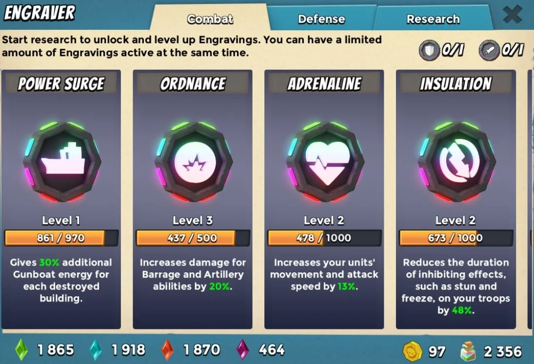Tap the green crystal resource icon
Image resolution: width=534 pixels, height=364 pixels.
22,350
